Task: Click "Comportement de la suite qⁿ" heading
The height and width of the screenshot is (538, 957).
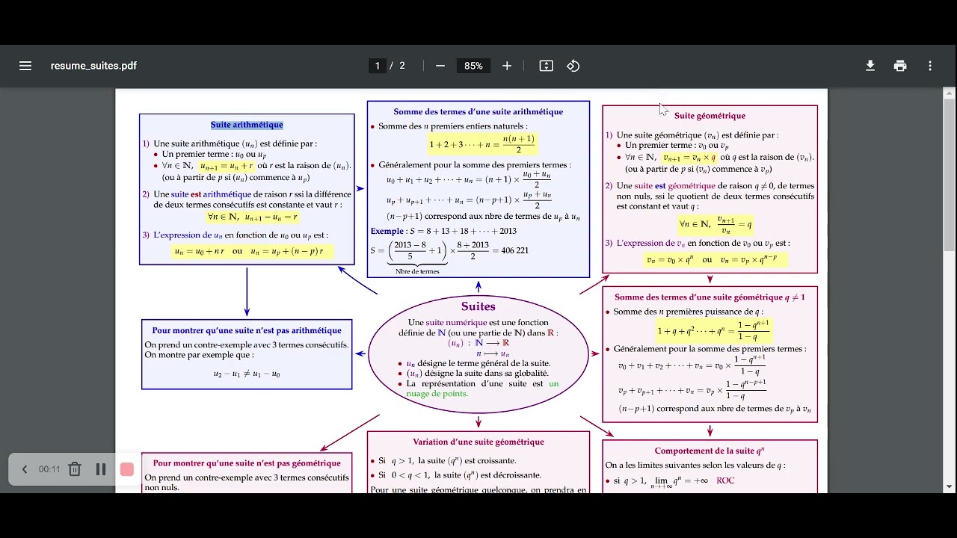Action: coord(710,451)
